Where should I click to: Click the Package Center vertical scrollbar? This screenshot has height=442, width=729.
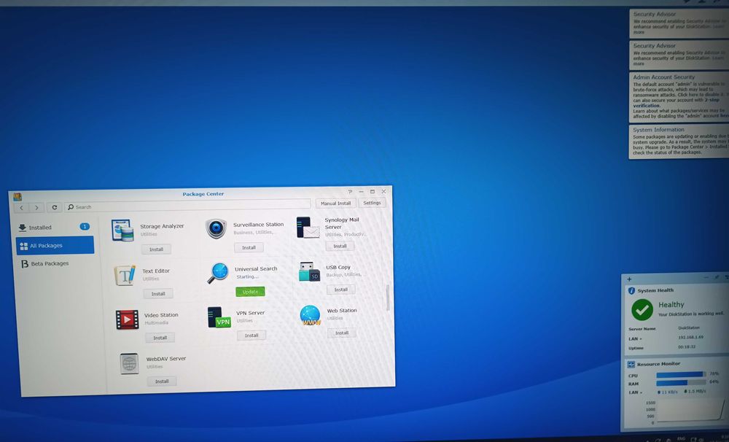pos(387,297)
